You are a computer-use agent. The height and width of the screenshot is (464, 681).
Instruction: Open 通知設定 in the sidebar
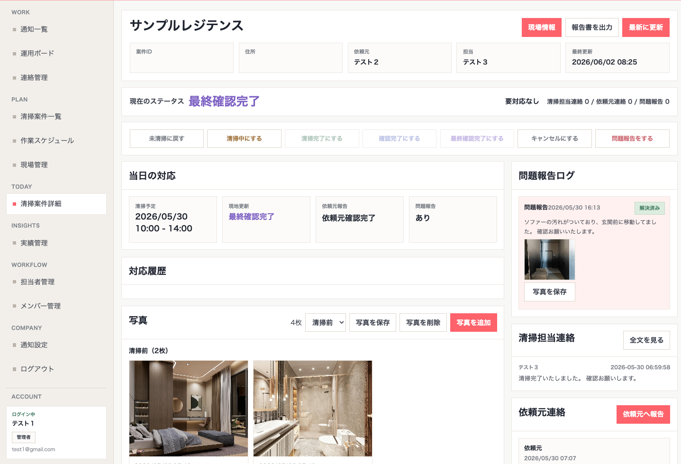pyautogui.click(x=56, y=345)
